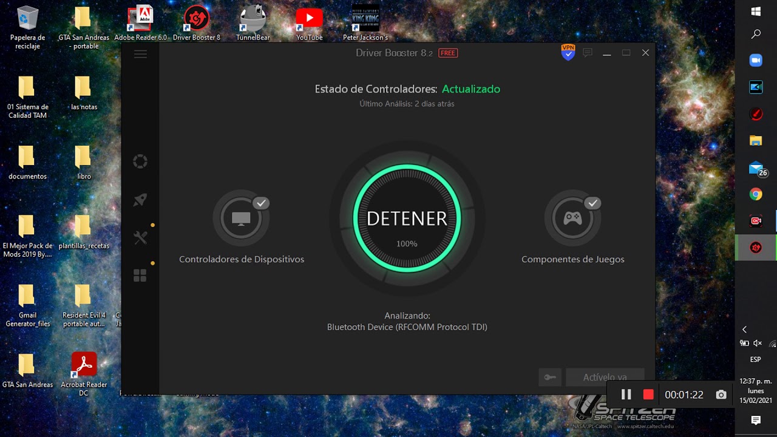Toggle the checkmark on Controladores de Dispositivos

pos(261,203)
